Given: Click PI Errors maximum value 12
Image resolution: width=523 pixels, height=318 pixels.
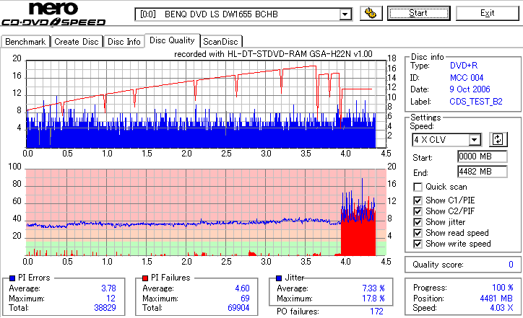Looking at the screenshot, I should tap(111, 299).
